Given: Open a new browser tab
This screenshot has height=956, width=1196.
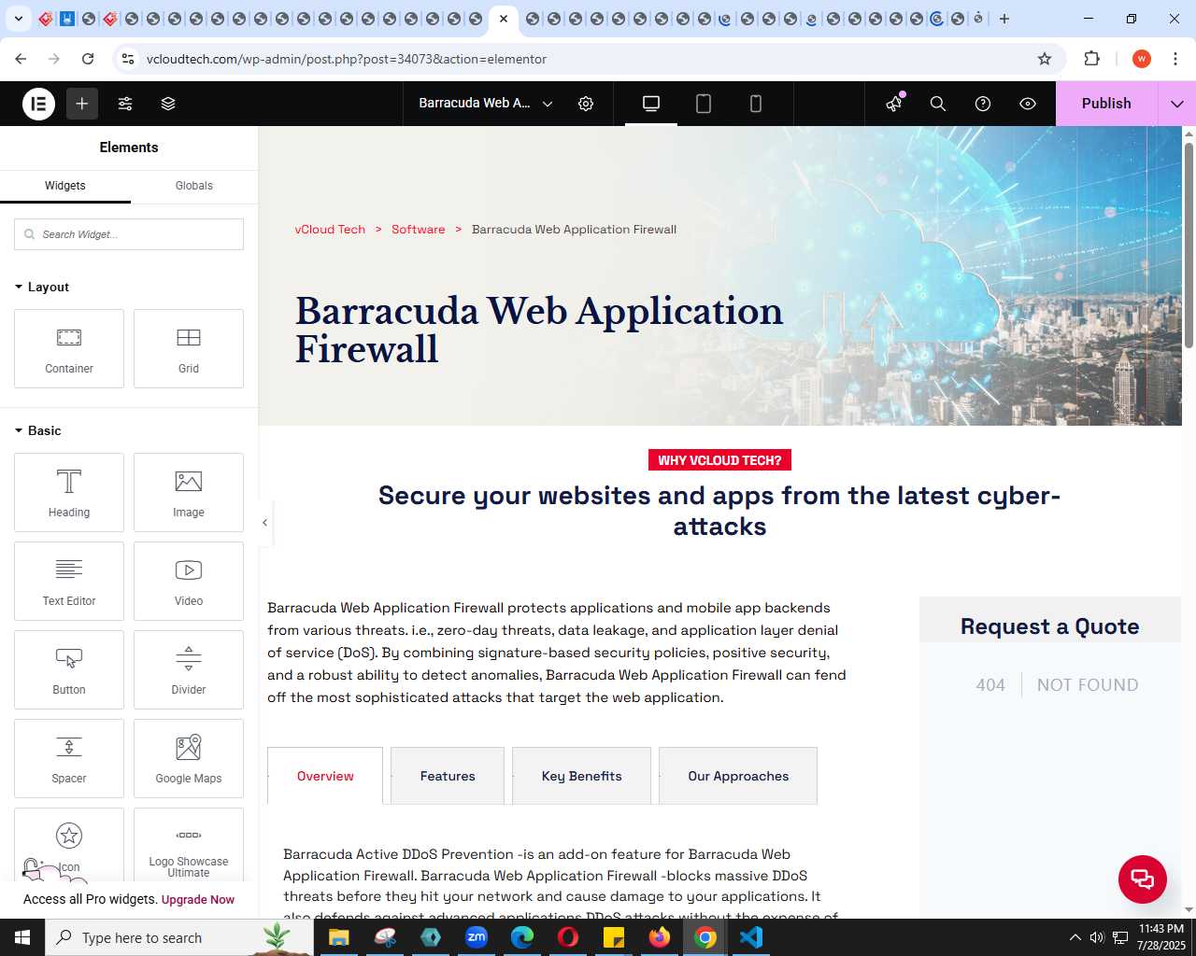Looking at the screenshot, I should tap(1004, 19).
